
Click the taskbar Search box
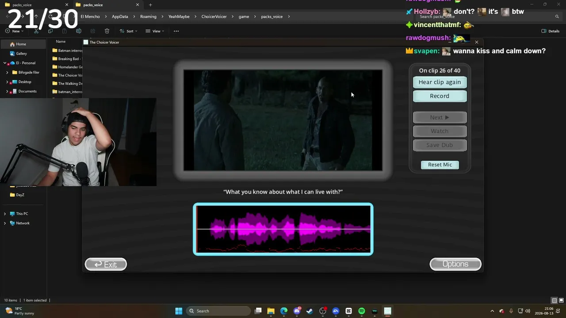tap(218, 311)
